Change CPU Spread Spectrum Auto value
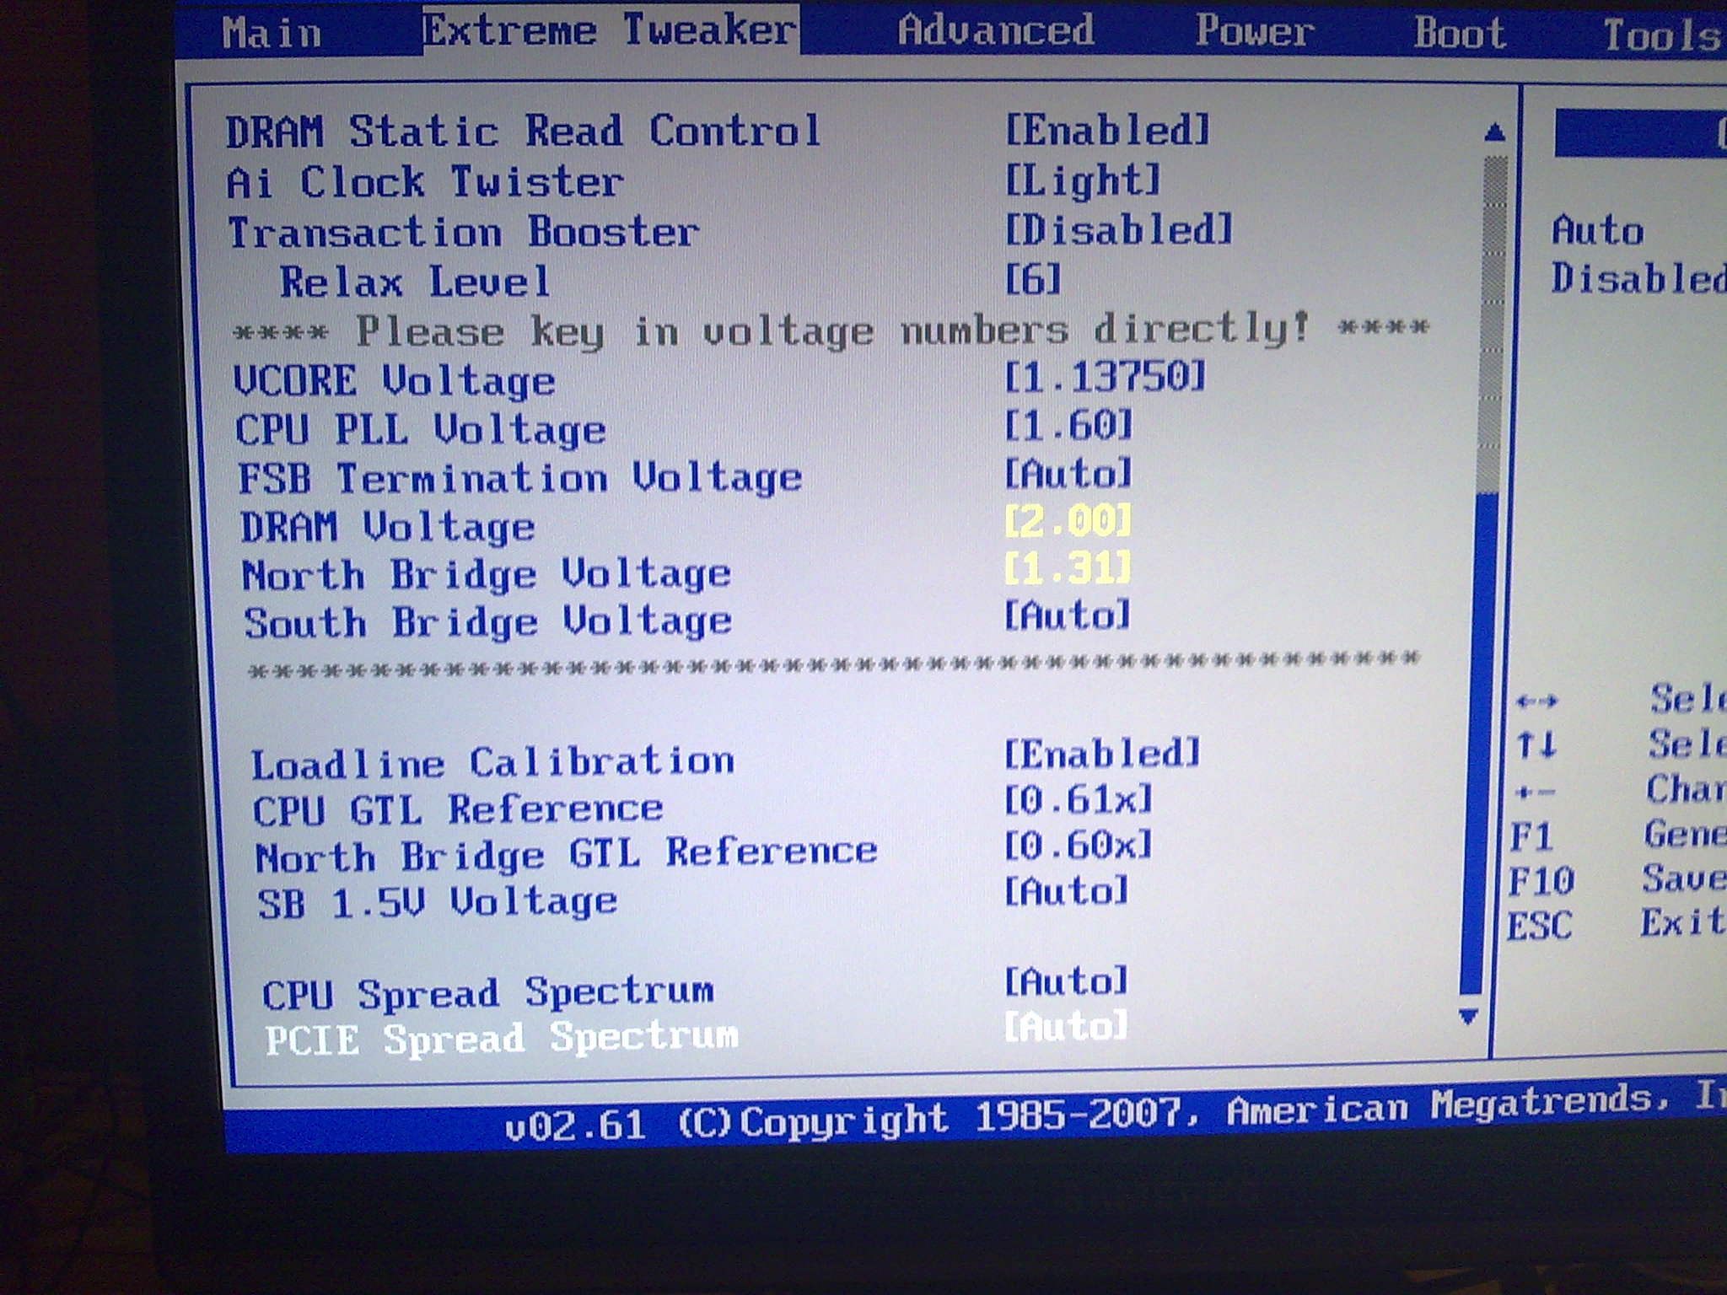The image size is (1727, 1295). point(1066,981)
